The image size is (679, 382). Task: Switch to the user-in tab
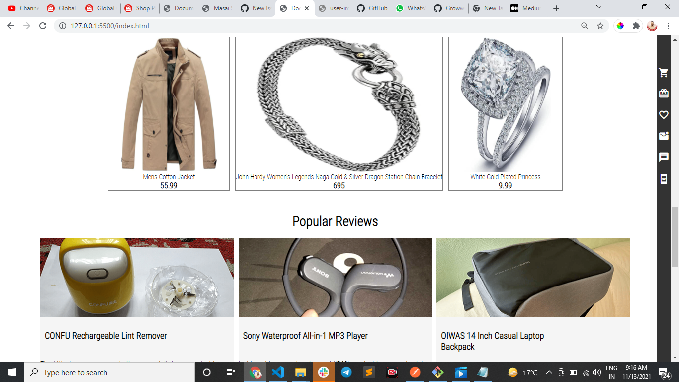click(x=333, y=8)
